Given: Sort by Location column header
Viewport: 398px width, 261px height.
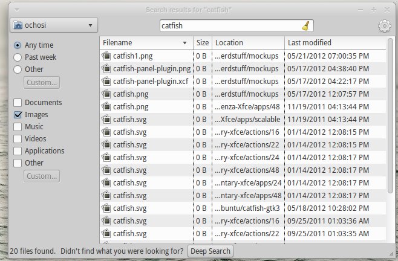Looking at the screenshot, I should [x=248, y=43].
